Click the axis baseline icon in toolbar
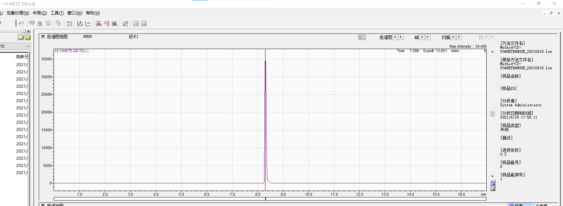This screenshot has width=563, height=206. (88, 23)
